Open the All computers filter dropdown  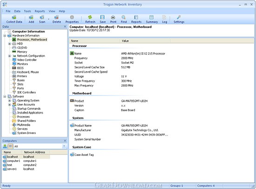pyautogui.click(x=64, y=146)
